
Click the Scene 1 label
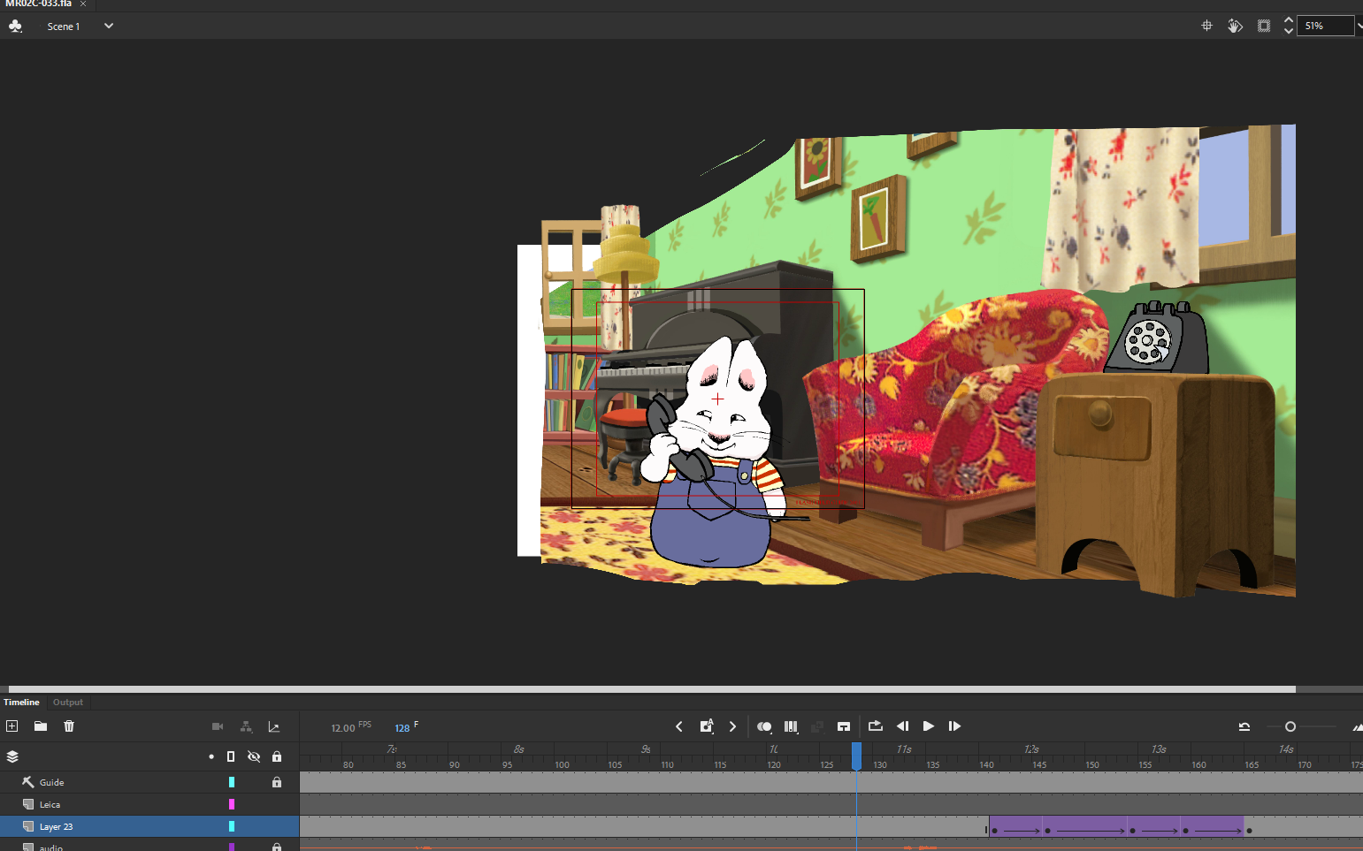tap(64, 27)
